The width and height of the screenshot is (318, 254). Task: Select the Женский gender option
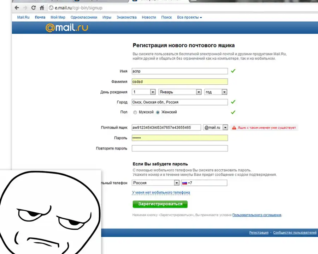(158, 112)
